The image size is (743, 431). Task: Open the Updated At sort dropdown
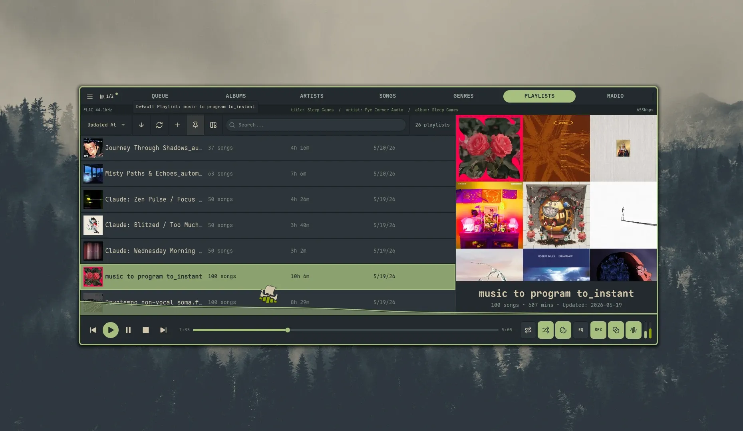point(106,125)
